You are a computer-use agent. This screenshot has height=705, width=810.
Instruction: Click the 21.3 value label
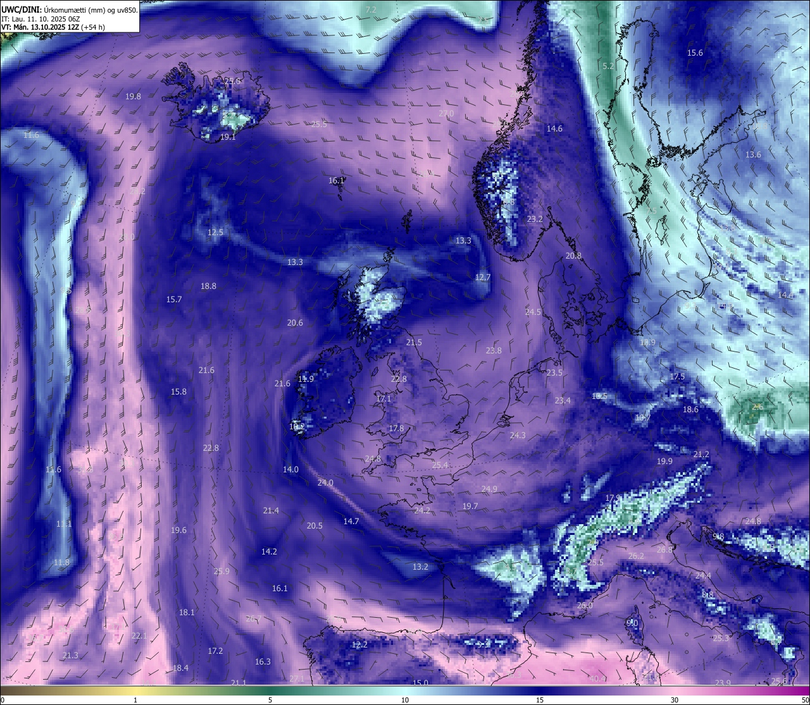[70, 655]
